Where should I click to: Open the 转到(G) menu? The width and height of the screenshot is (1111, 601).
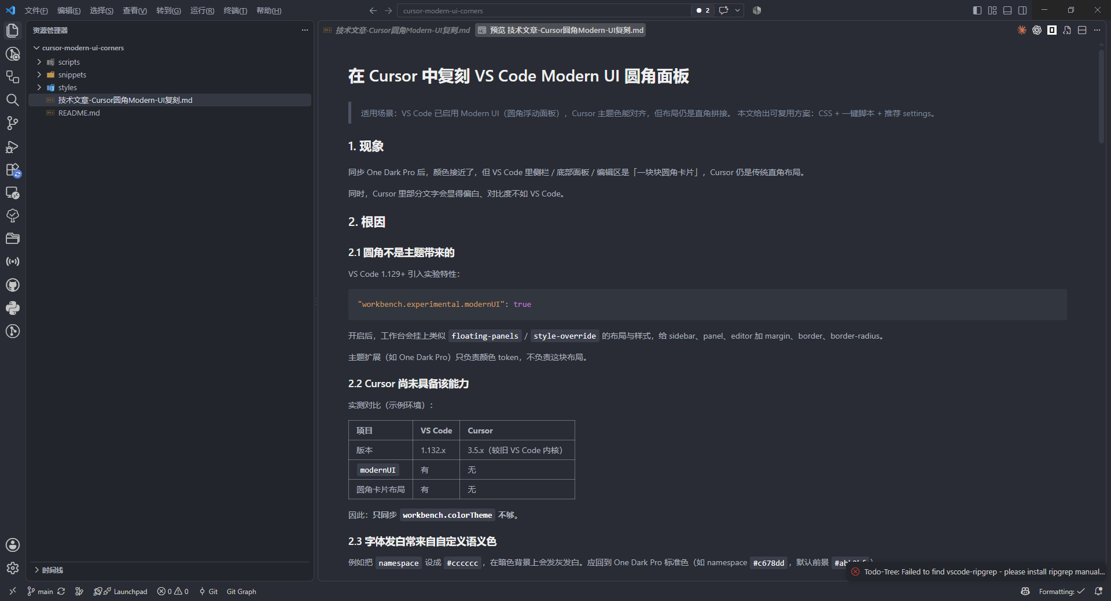(168, 10)
